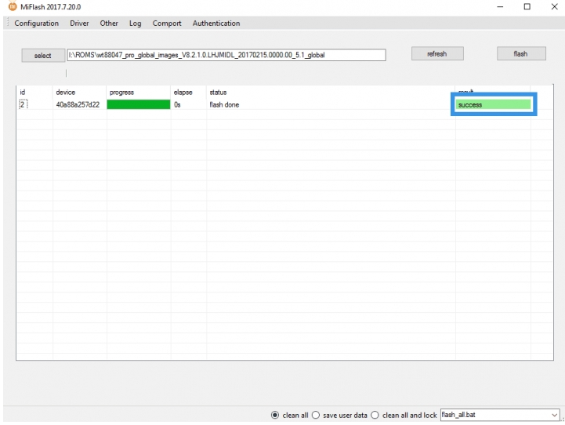Select the clean all and lock option
Viewport: 565px width, 425px height.
tap(375, 415)
